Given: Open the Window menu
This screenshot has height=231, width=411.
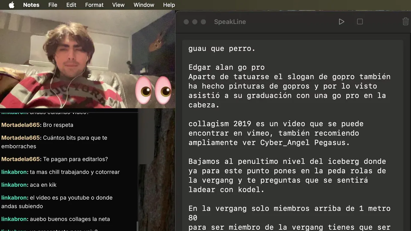Looking at the screenshot, I should click(x=144, y=5).
